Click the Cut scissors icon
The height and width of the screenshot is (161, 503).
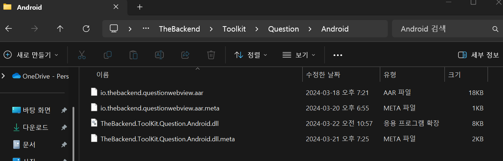pos(81,55)
